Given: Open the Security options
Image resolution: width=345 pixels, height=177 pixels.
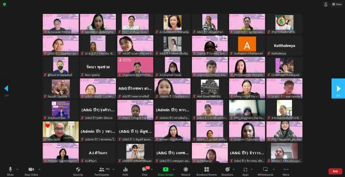Looking at the screenshot, I should click(x=78, y=171).
